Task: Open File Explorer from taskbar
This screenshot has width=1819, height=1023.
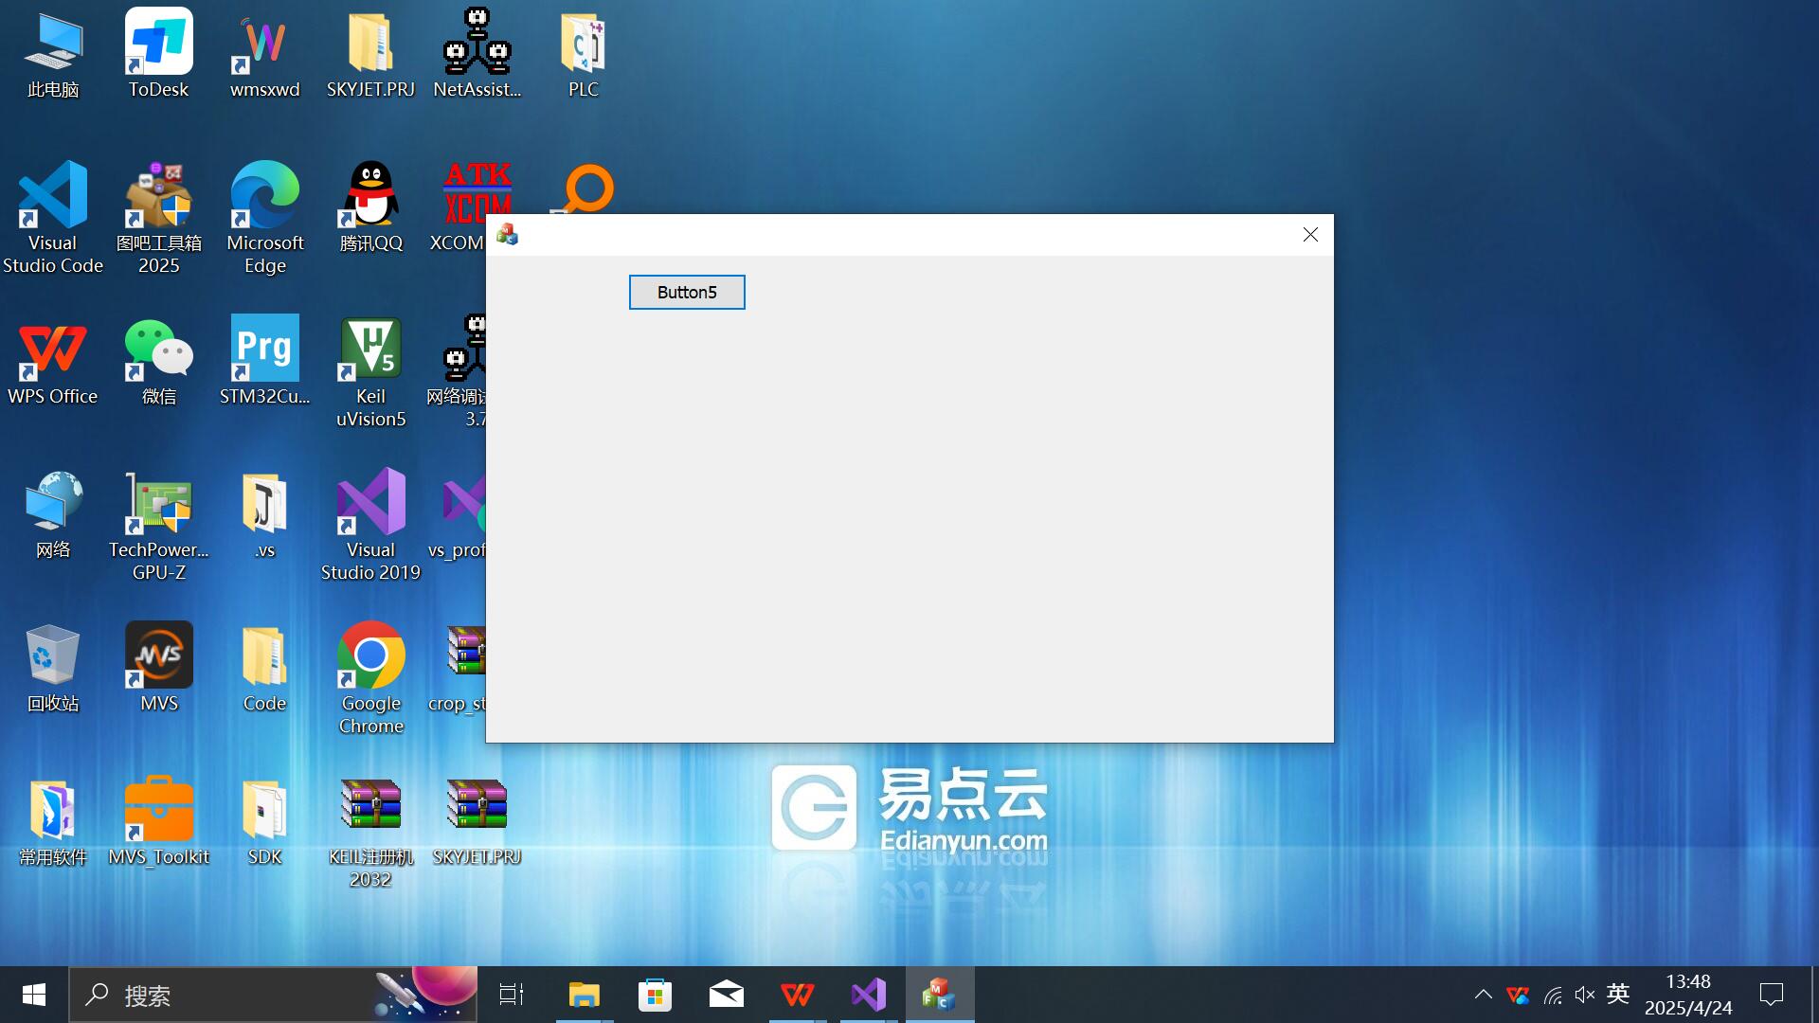Action: pos(584,995)
